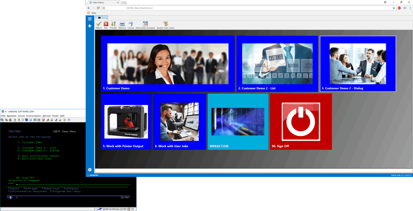Open a new browser tab
The height and width of the screenshot is (211, 413).
(x=124, y=2)
